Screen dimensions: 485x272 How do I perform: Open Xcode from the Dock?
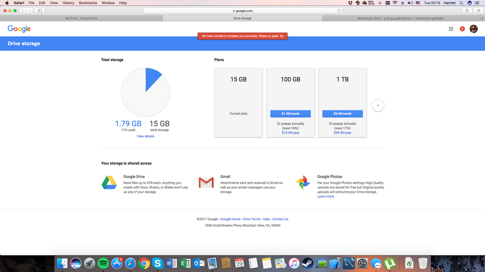click(335, 263)
